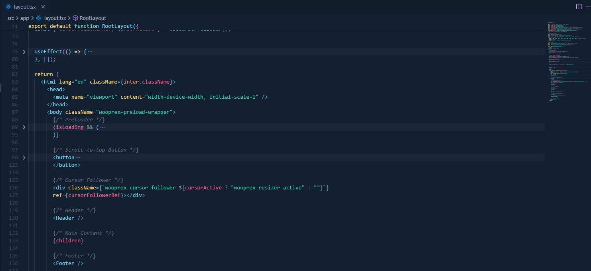
Task: Open the split editor right icon
Action: (x=578, y=6)
